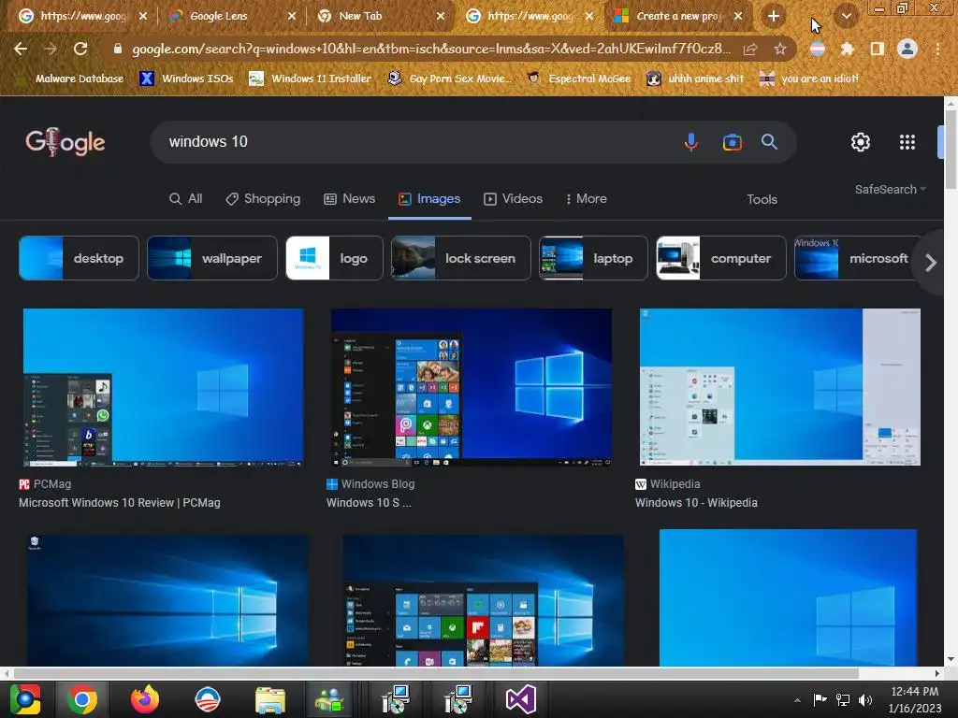Filter by the computer chip
Screen dimensions: 958x718
721,258
